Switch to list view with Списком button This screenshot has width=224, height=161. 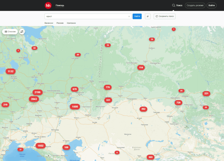coord(10,32)
